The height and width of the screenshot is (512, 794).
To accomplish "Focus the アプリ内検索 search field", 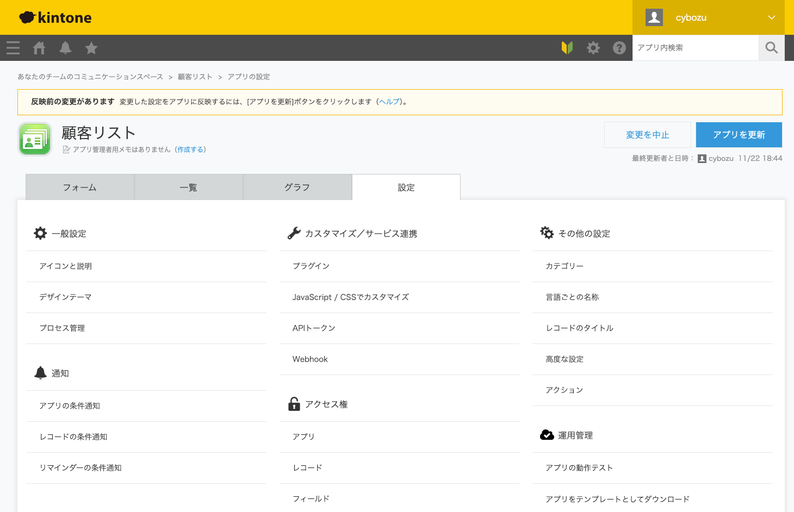I will [696, 48].
